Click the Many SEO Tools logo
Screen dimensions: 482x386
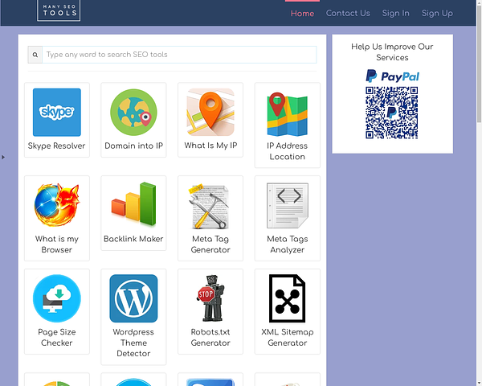[x=59, y=10]
